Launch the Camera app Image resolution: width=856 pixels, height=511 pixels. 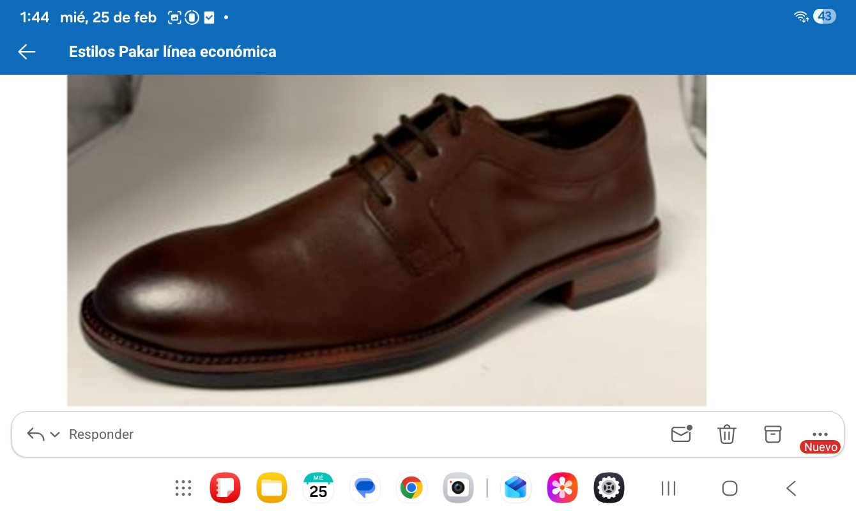(x=458, y=488)
